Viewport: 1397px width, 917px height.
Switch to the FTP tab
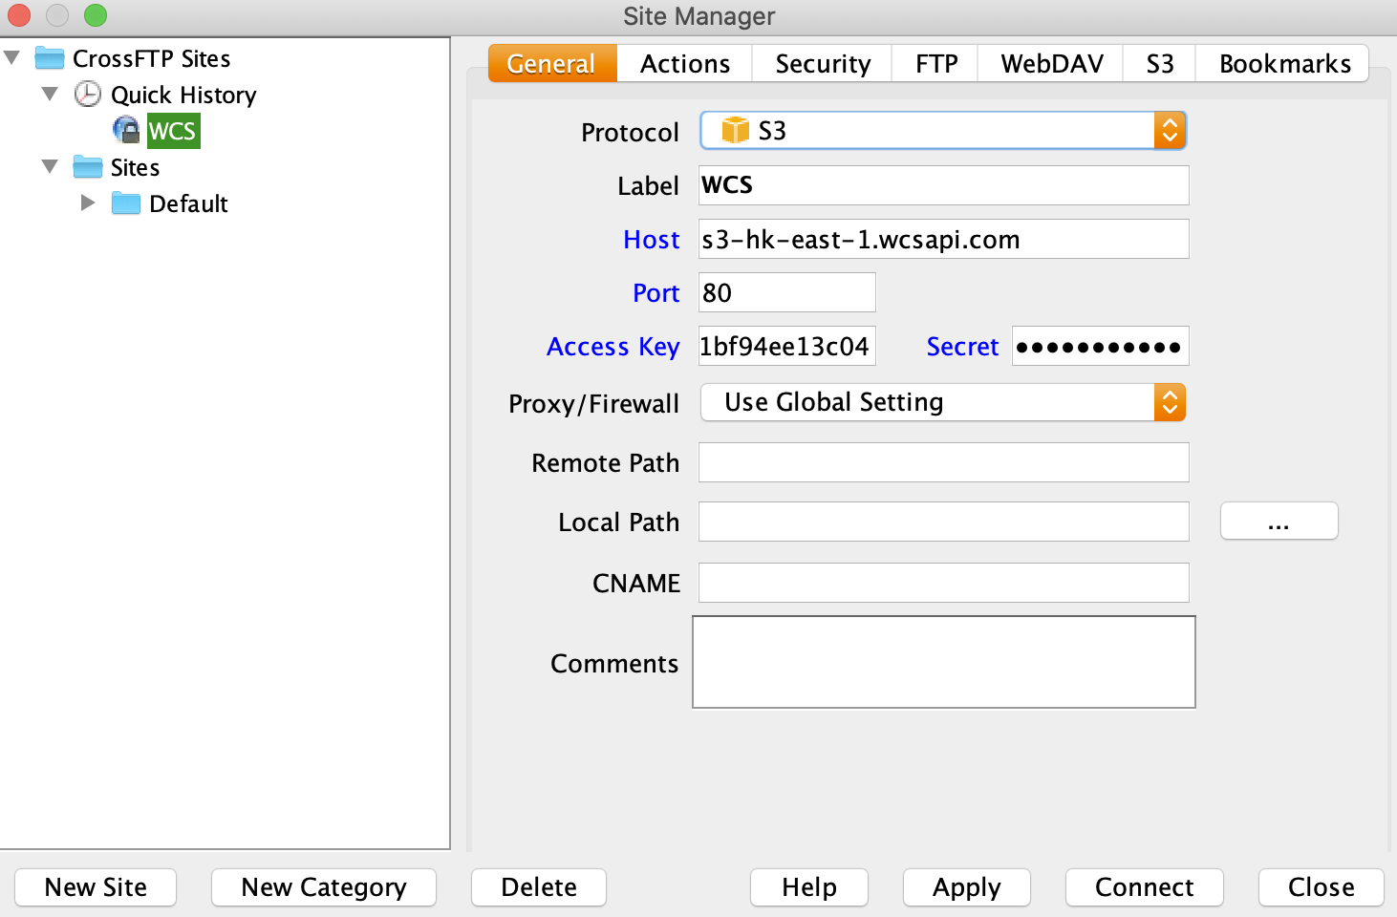click(x=935, y=64)
